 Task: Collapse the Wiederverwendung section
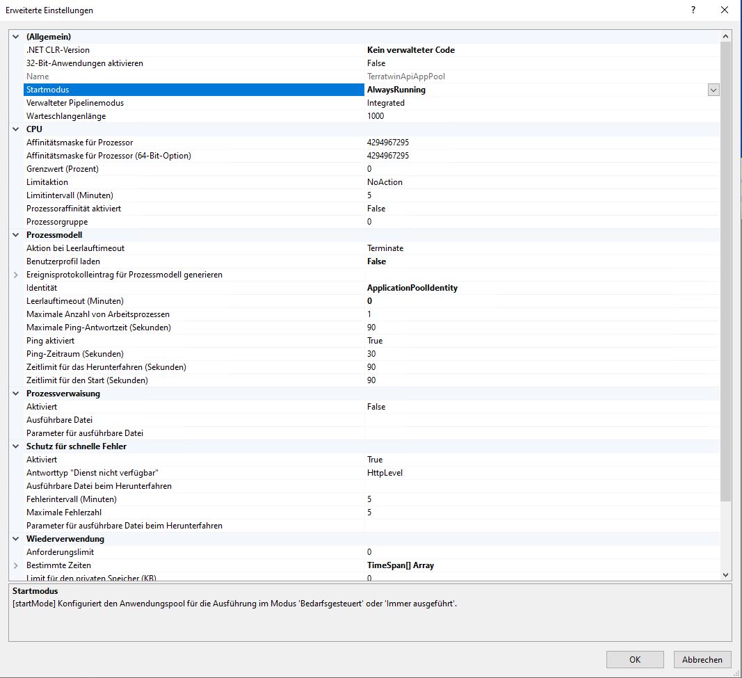16,539
